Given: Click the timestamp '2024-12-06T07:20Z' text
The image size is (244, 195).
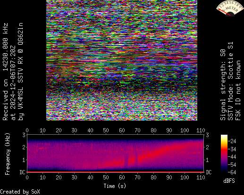Looking at the screenshot, I should click(13, 83).
